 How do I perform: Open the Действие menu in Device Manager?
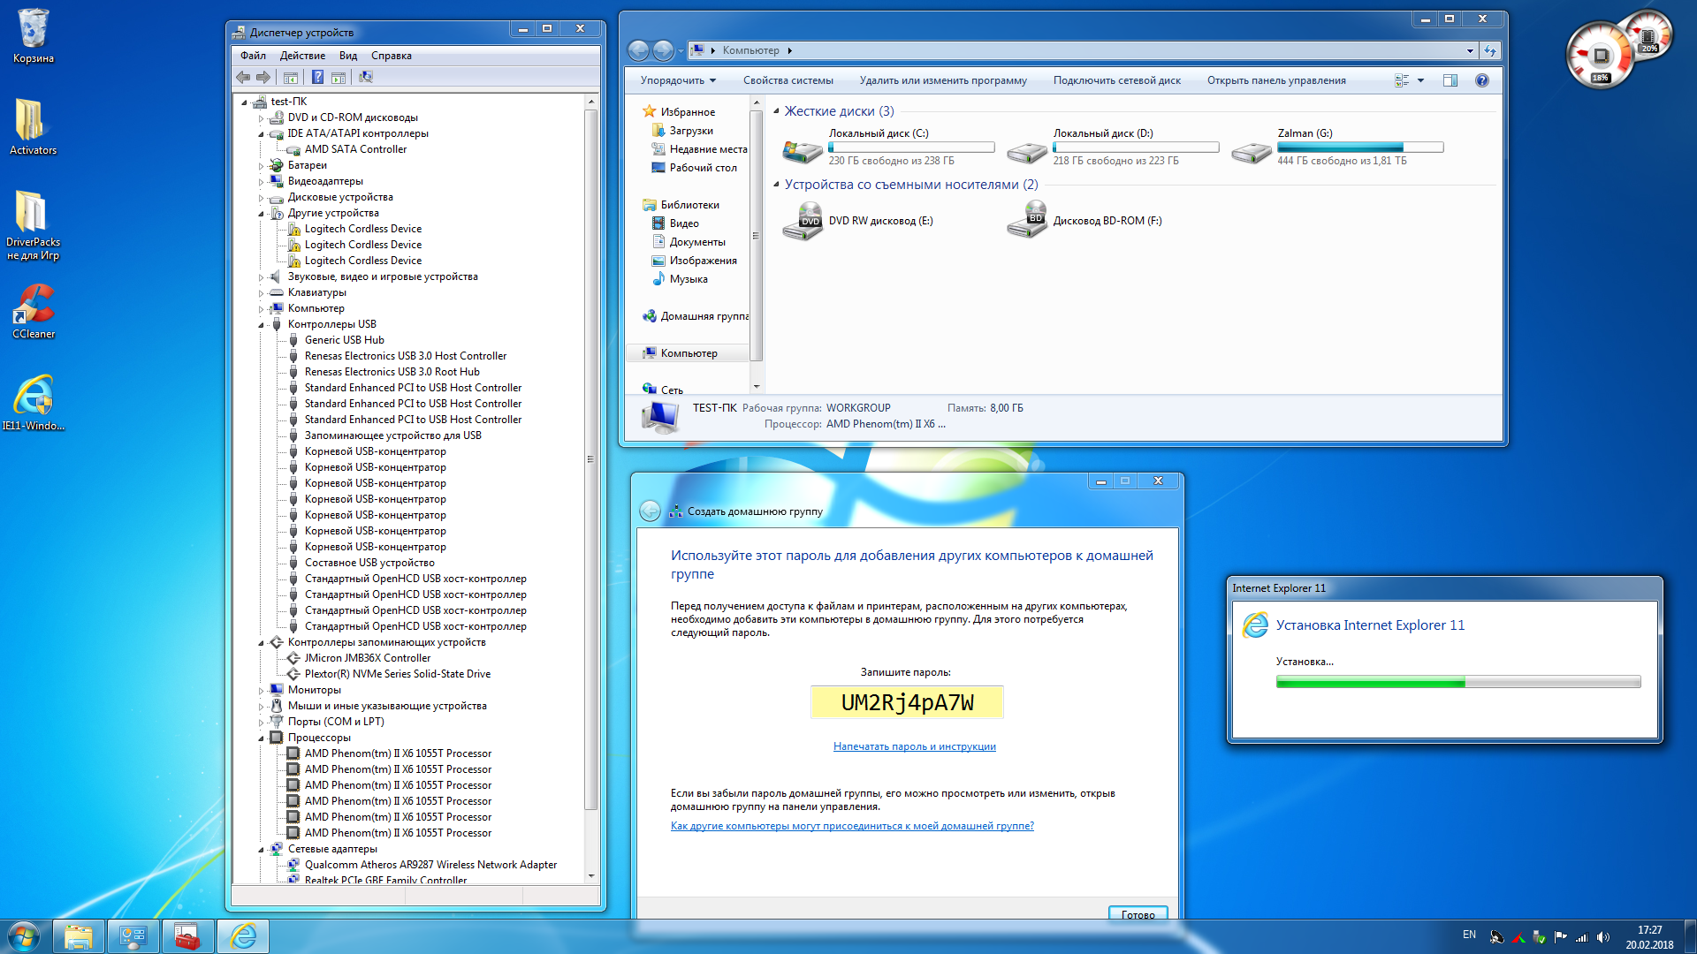(x=302, y=56)
